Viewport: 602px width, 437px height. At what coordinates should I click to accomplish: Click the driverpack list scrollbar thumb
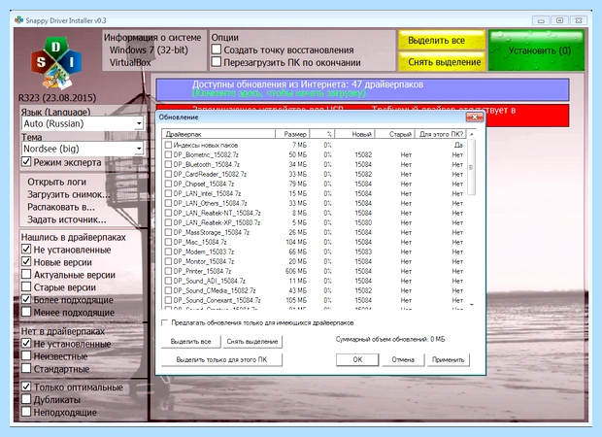472,167
